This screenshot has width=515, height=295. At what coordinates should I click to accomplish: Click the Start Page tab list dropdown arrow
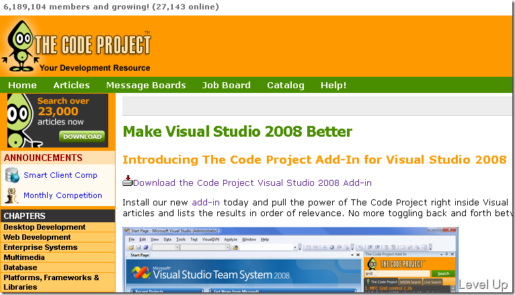[352, 255]
